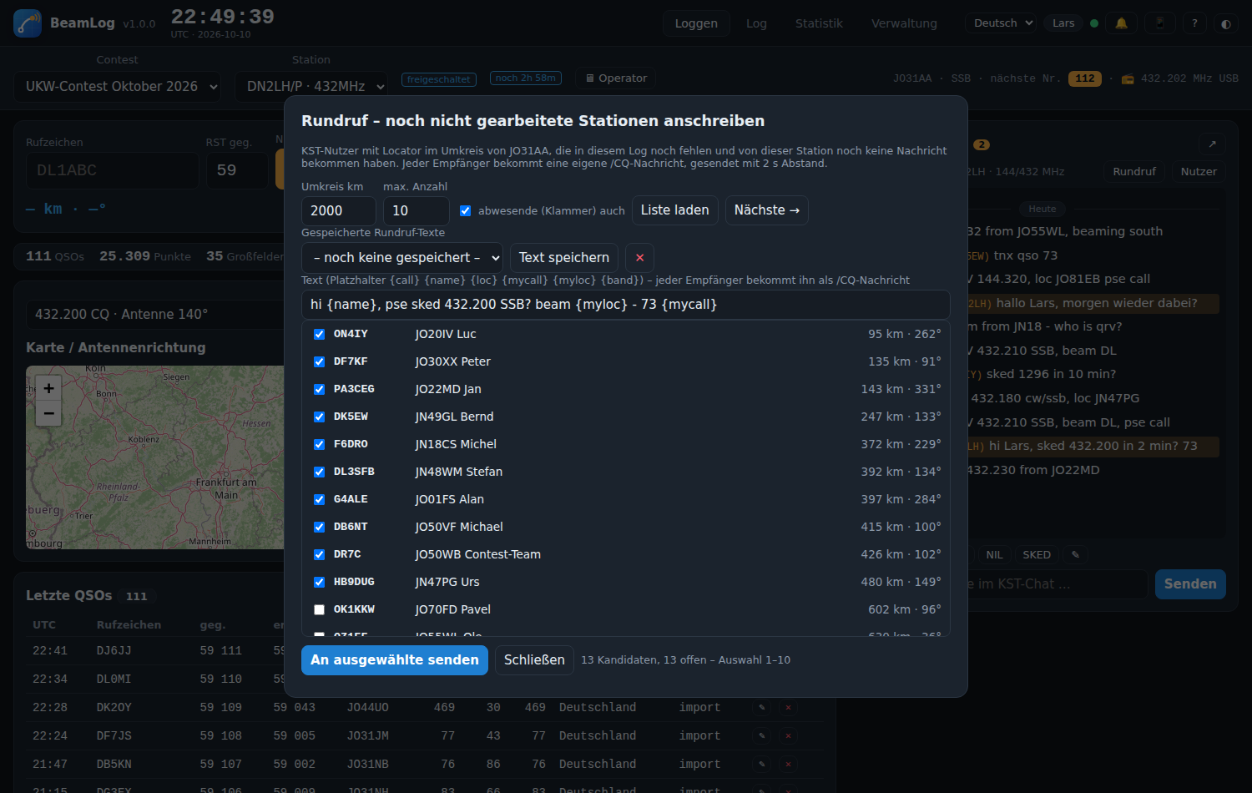This screenshot has width=1252, height=793.
Task: Open help with the question mark icon
Action: tap(1194, 23)
